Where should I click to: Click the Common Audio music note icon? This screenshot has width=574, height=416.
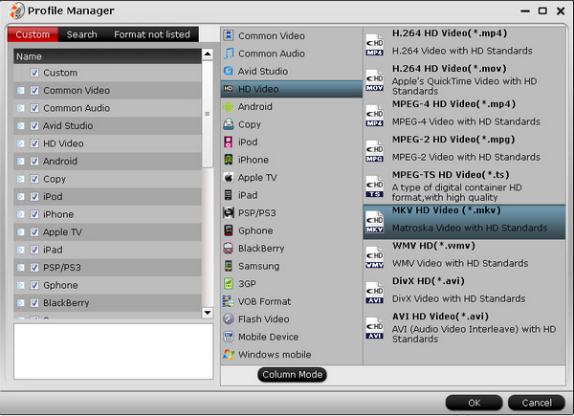coord(229,53)
